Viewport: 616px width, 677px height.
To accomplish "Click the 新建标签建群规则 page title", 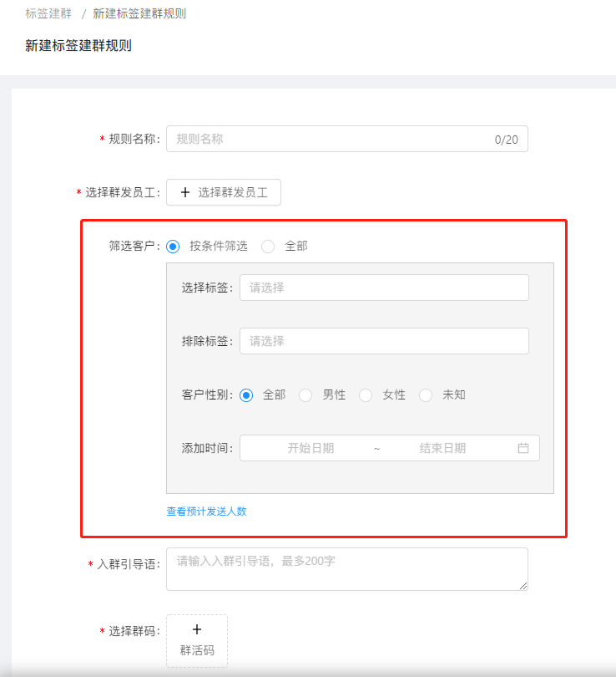I will click(x=78, y=46).
